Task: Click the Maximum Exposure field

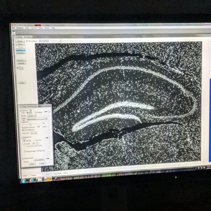Action: 39,127
